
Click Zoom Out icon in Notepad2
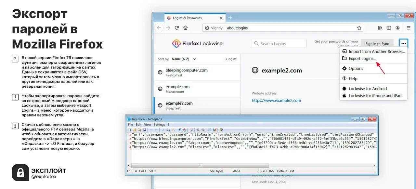tap(203, 130)
